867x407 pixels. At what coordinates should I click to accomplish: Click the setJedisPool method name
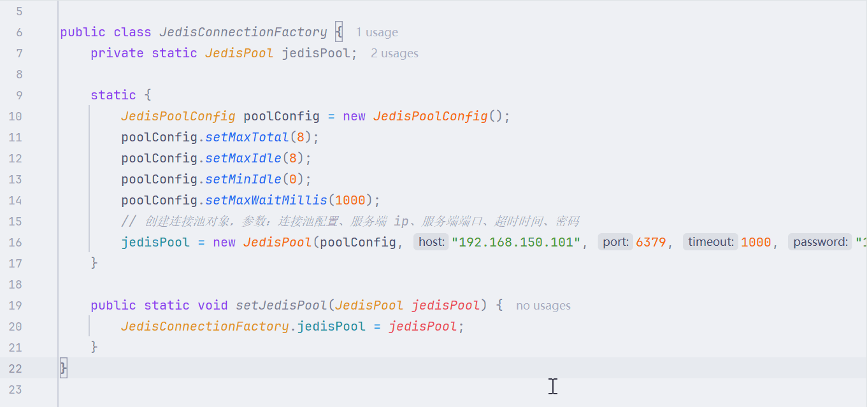282,306
